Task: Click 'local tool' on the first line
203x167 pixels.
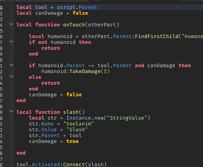Action: point(32,7)
